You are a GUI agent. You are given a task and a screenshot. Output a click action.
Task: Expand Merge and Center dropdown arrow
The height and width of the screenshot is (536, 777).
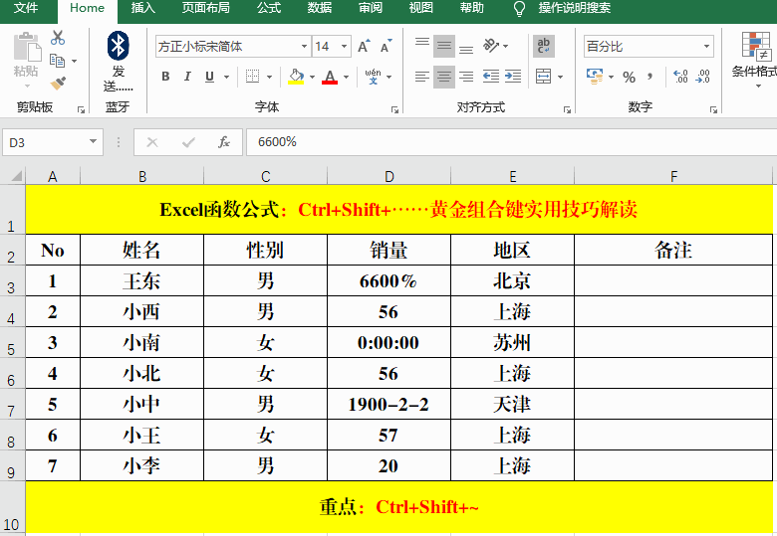coord(560,77)
